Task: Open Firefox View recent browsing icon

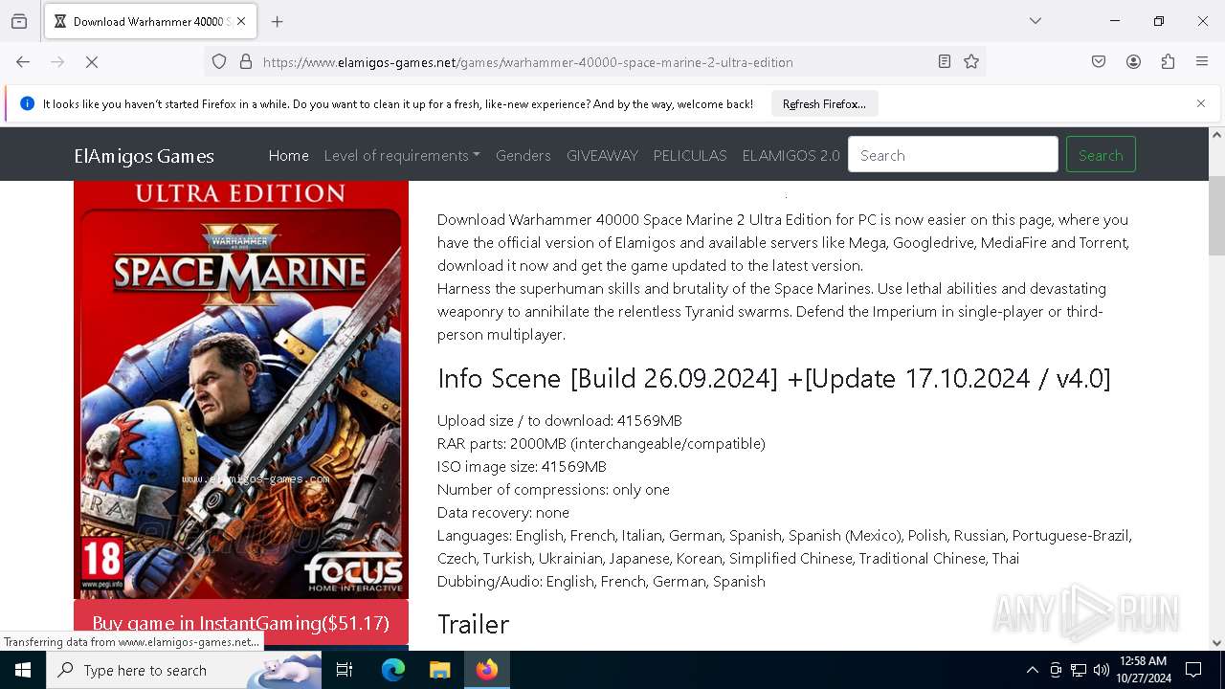Action: click(x=19, y=21)
